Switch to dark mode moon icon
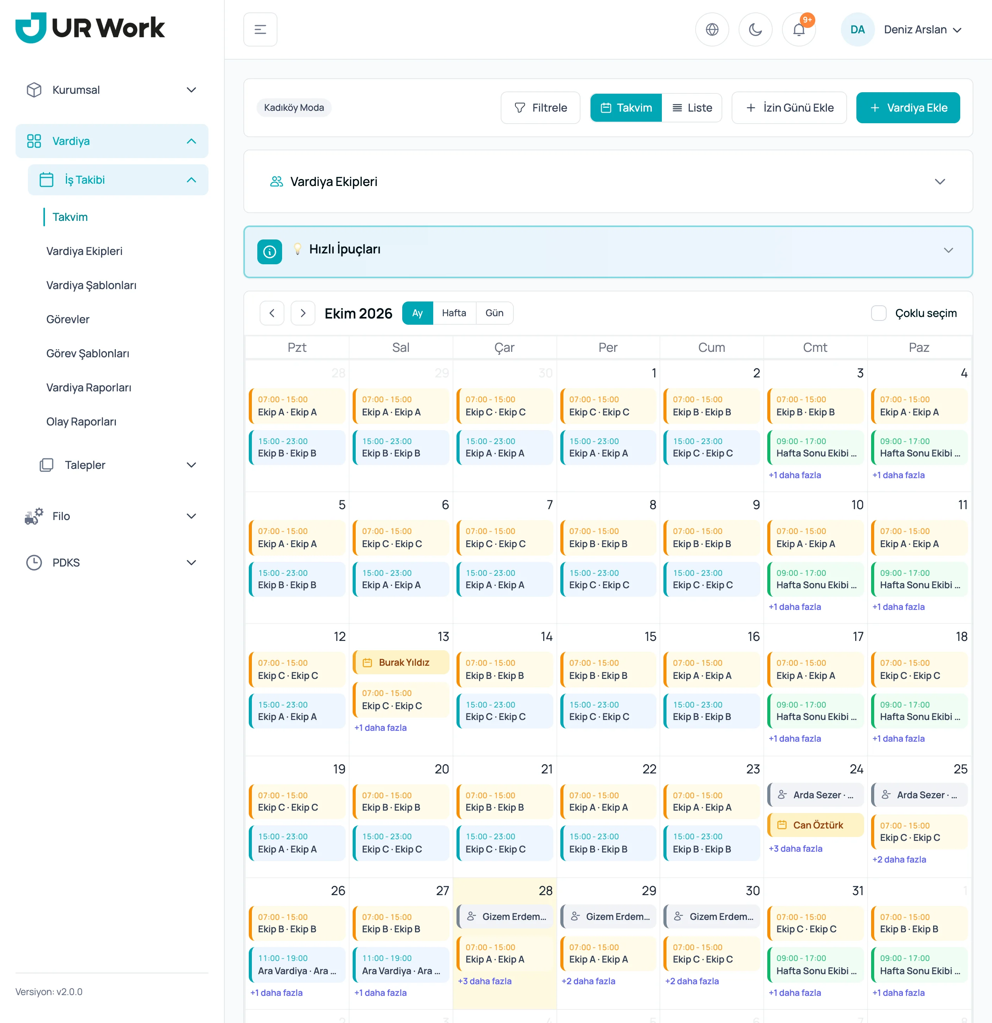This screenshot has width=992, height=1023. click(755, 29)
